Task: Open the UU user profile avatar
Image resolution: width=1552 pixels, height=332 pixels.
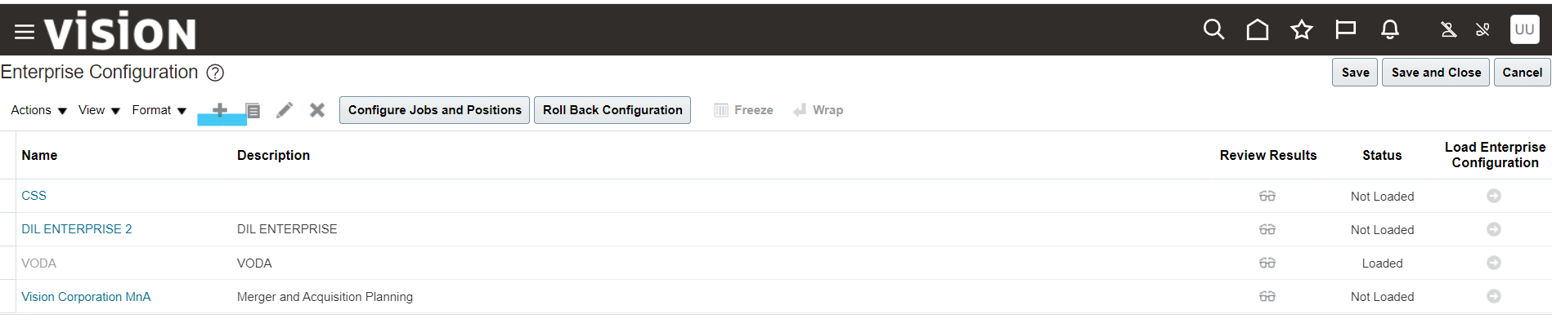Action: coord(1524,29)
